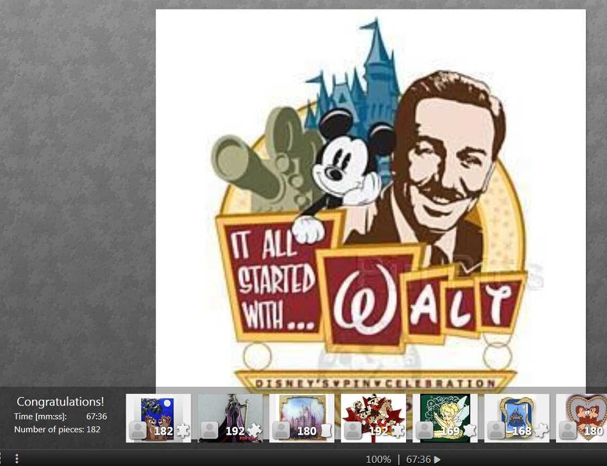The height and width of the screenshot is (466, 607).
Task: Click the puzzle-piece icon on the maple leaf thumbnail
Action: click(398, 431)
